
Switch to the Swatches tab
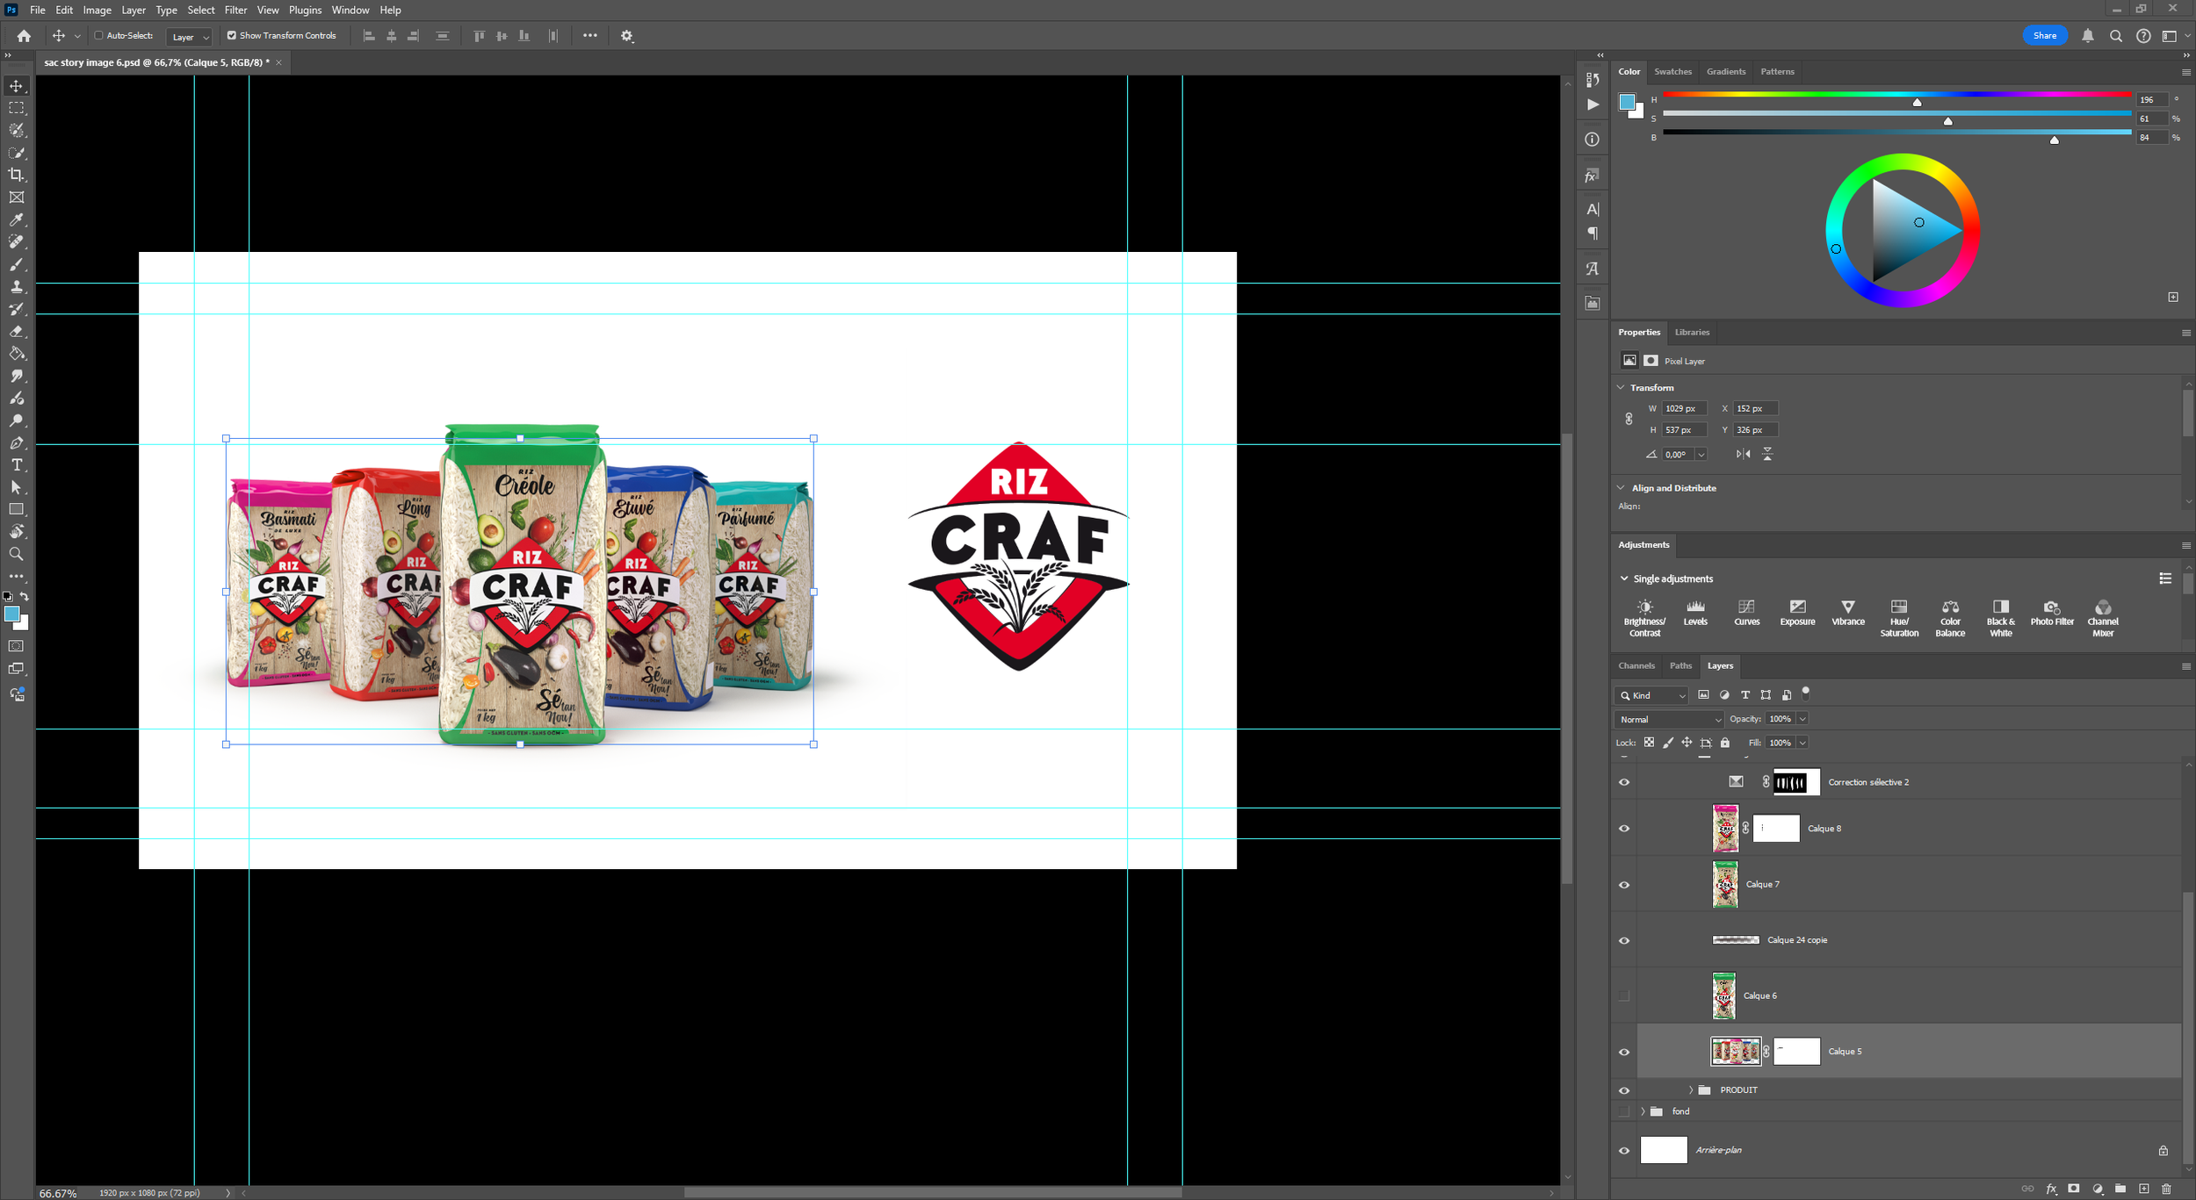point(1672,72)
